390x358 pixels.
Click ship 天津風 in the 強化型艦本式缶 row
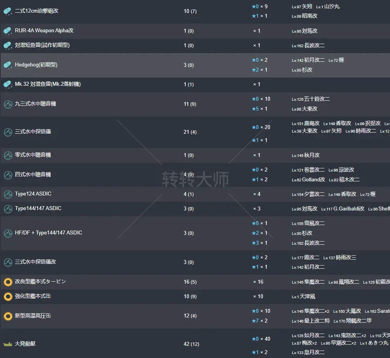(308, 296)
